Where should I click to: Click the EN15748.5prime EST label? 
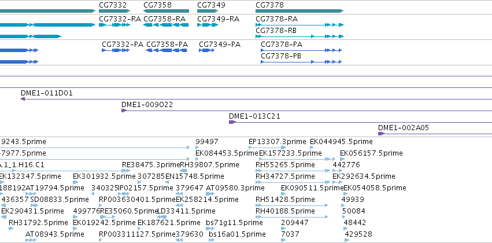[x=194, y=176]
